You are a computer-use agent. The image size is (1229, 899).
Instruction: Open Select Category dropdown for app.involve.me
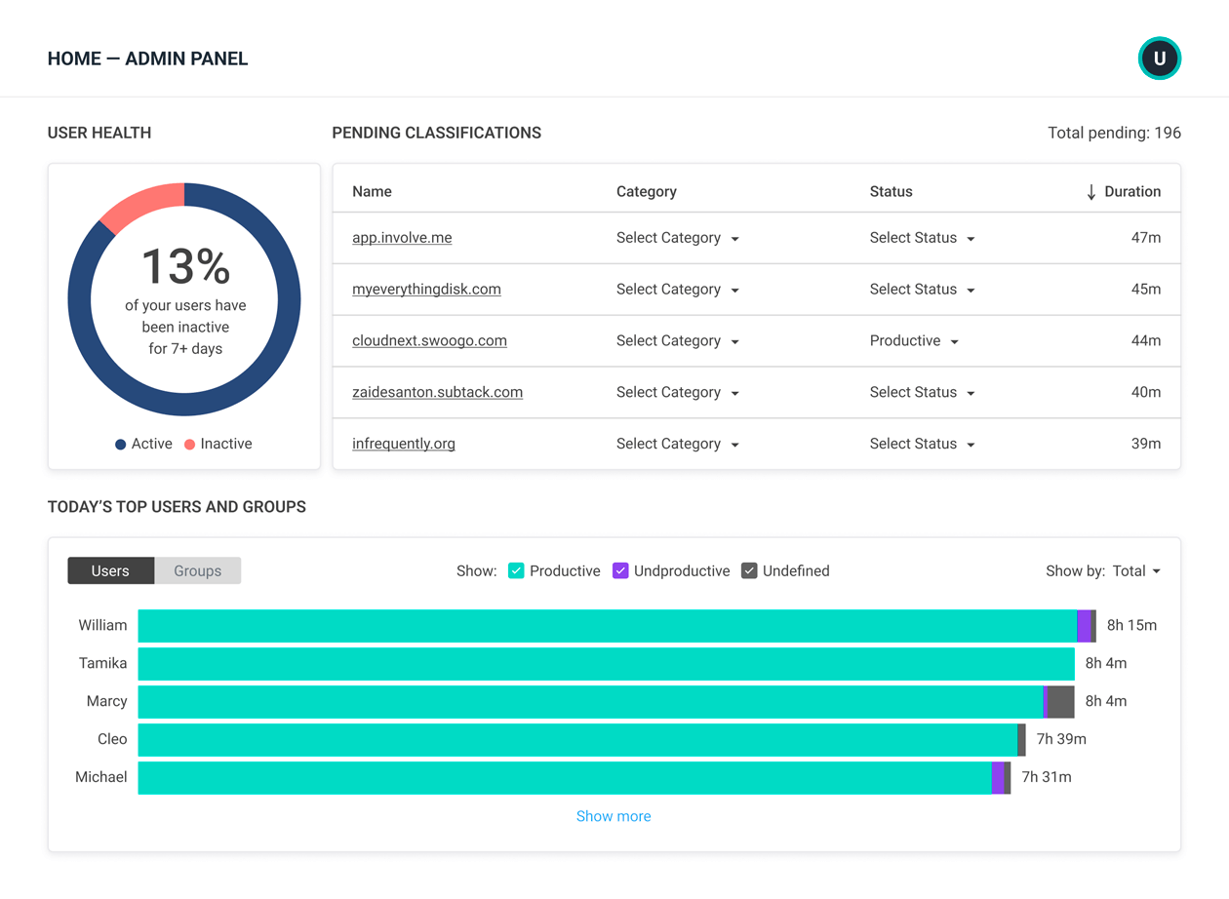coord(677,238)
